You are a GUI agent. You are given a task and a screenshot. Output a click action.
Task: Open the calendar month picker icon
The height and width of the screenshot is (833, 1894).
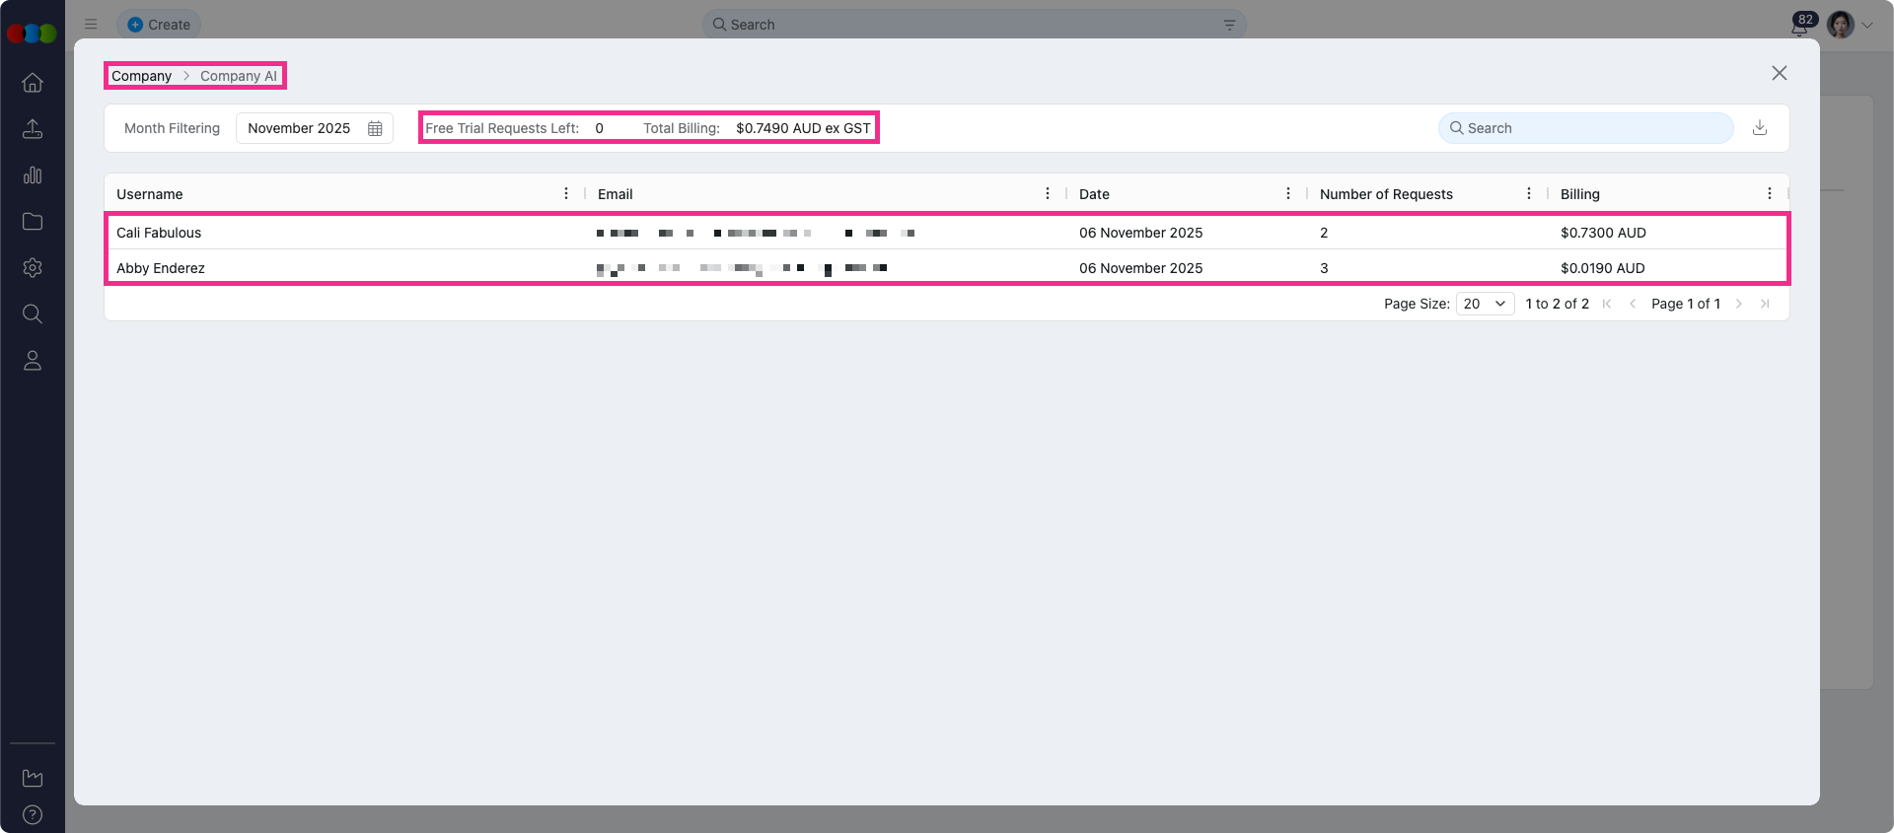375,128
